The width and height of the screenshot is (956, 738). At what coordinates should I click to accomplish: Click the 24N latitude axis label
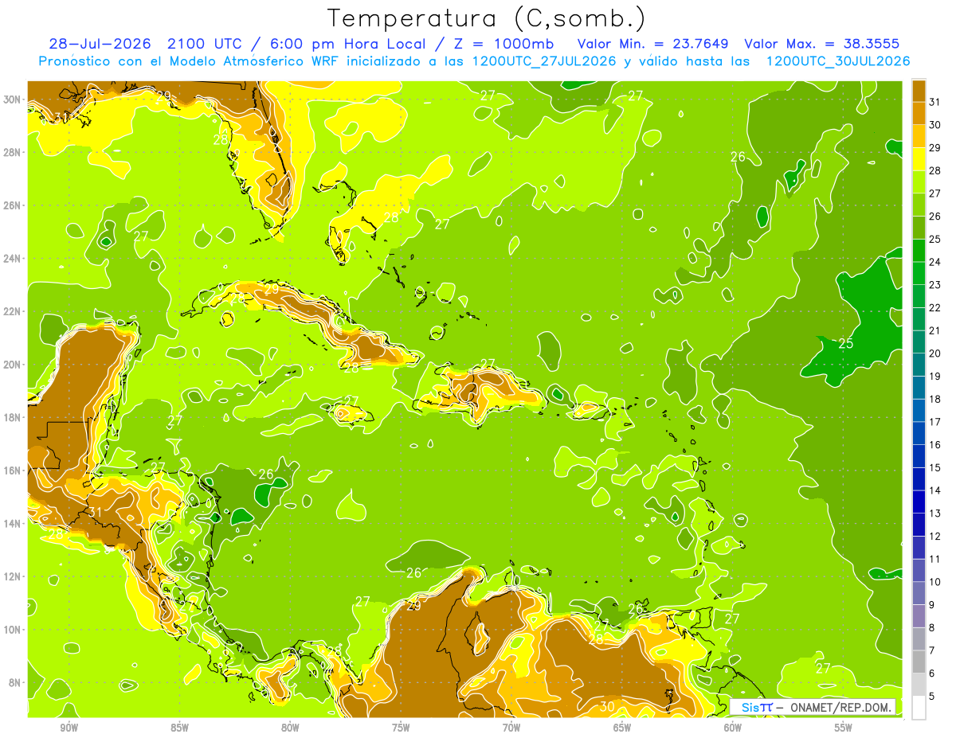[x=12, y=258]
